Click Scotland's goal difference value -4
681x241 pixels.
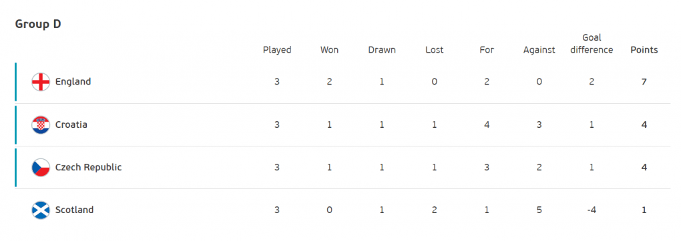click(x=592, y=210)
